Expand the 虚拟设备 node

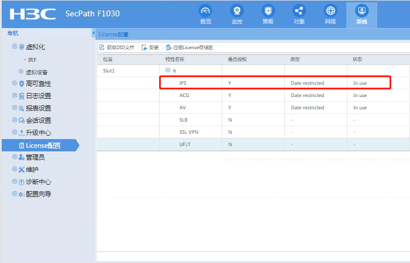(21, 71)
